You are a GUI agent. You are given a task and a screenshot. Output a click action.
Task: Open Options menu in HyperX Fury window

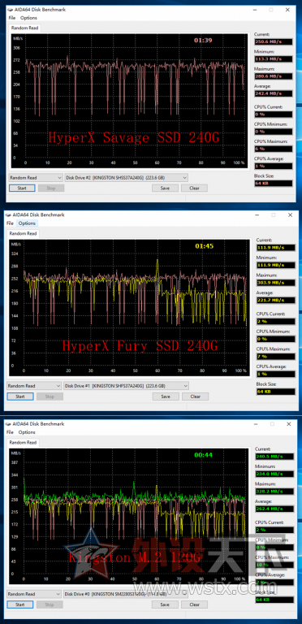point(27,223)
